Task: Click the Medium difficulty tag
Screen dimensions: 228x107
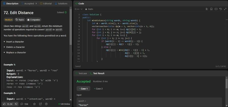Action: (x=9, y=20)
